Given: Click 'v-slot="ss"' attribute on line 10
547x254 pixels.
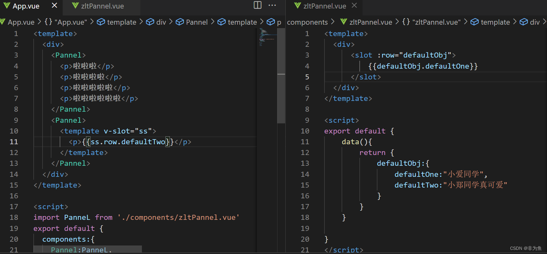Looking at the screenshot, I should [x=128, y=131].
